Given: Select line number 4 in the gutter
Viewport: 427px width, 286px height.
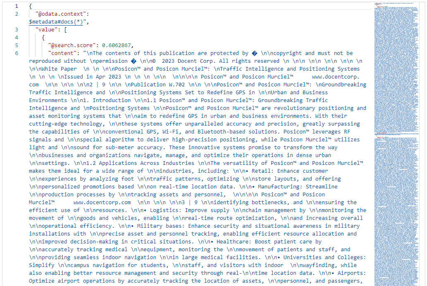Looking at the screenshot, I should tap(17, 38).
